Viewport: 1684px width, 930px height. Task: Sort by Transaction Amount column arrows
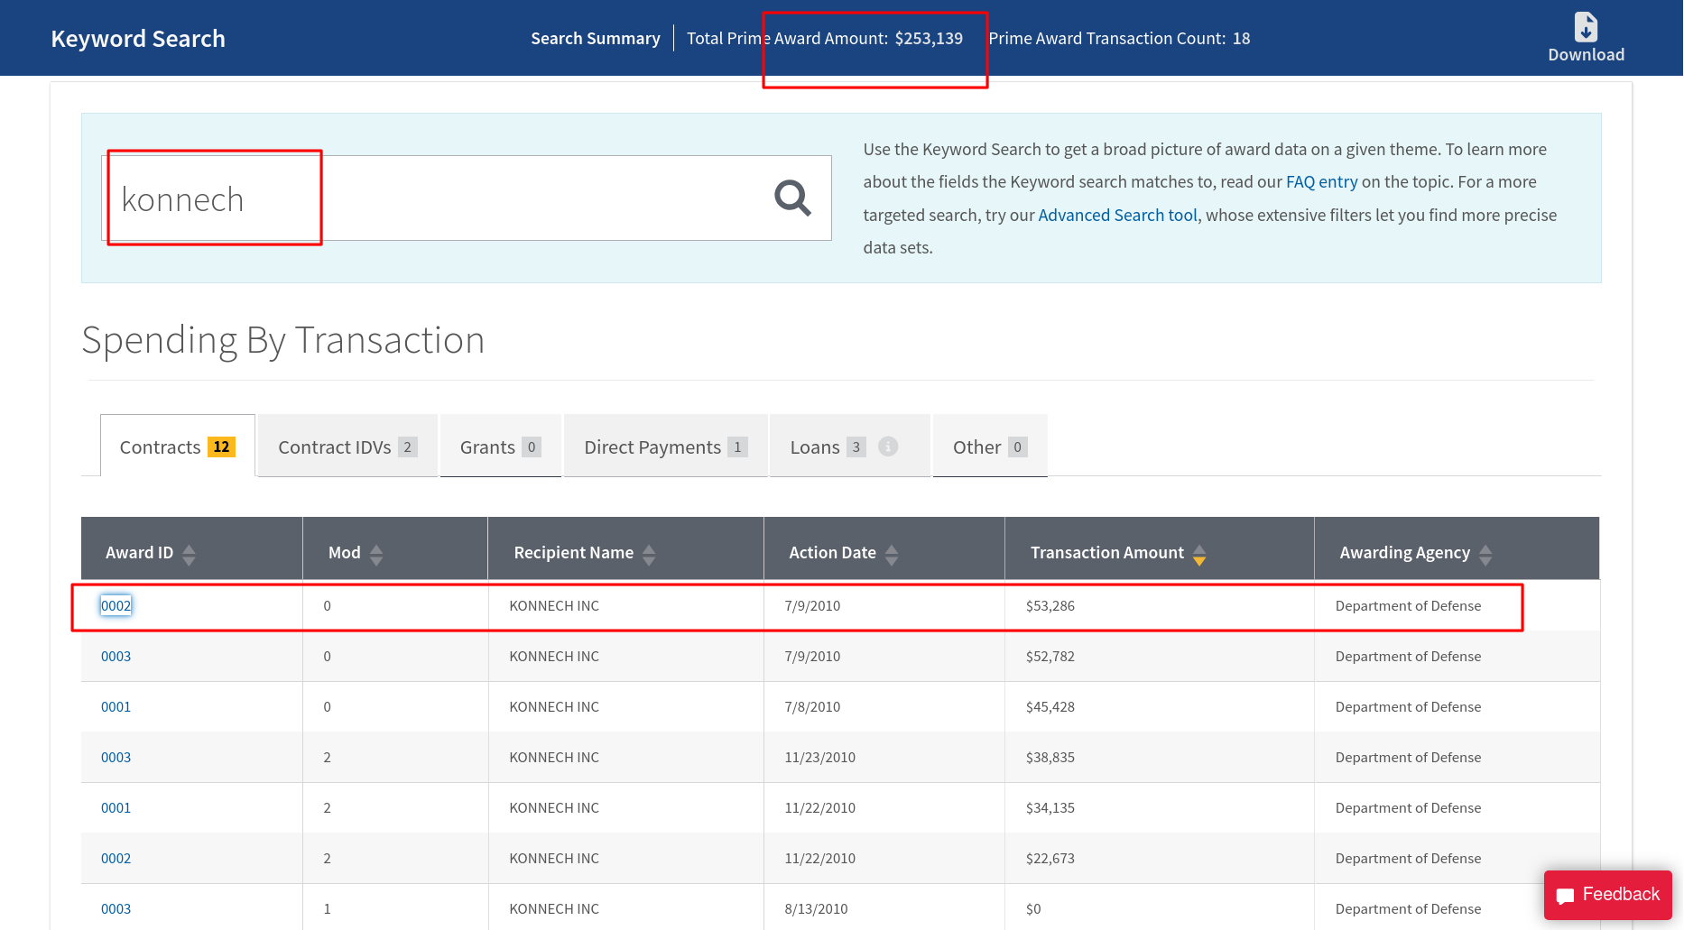(x=1199, y=554)
